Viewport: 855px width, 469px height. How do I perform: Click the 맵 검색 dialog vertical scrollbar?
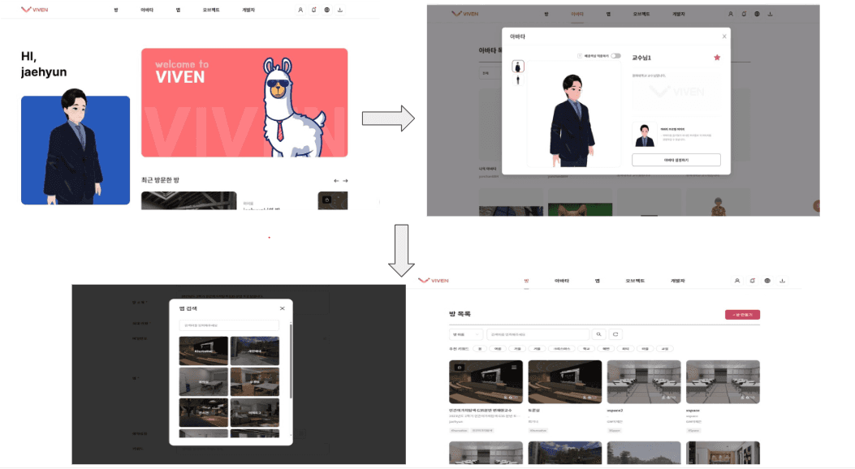[291, 360]
